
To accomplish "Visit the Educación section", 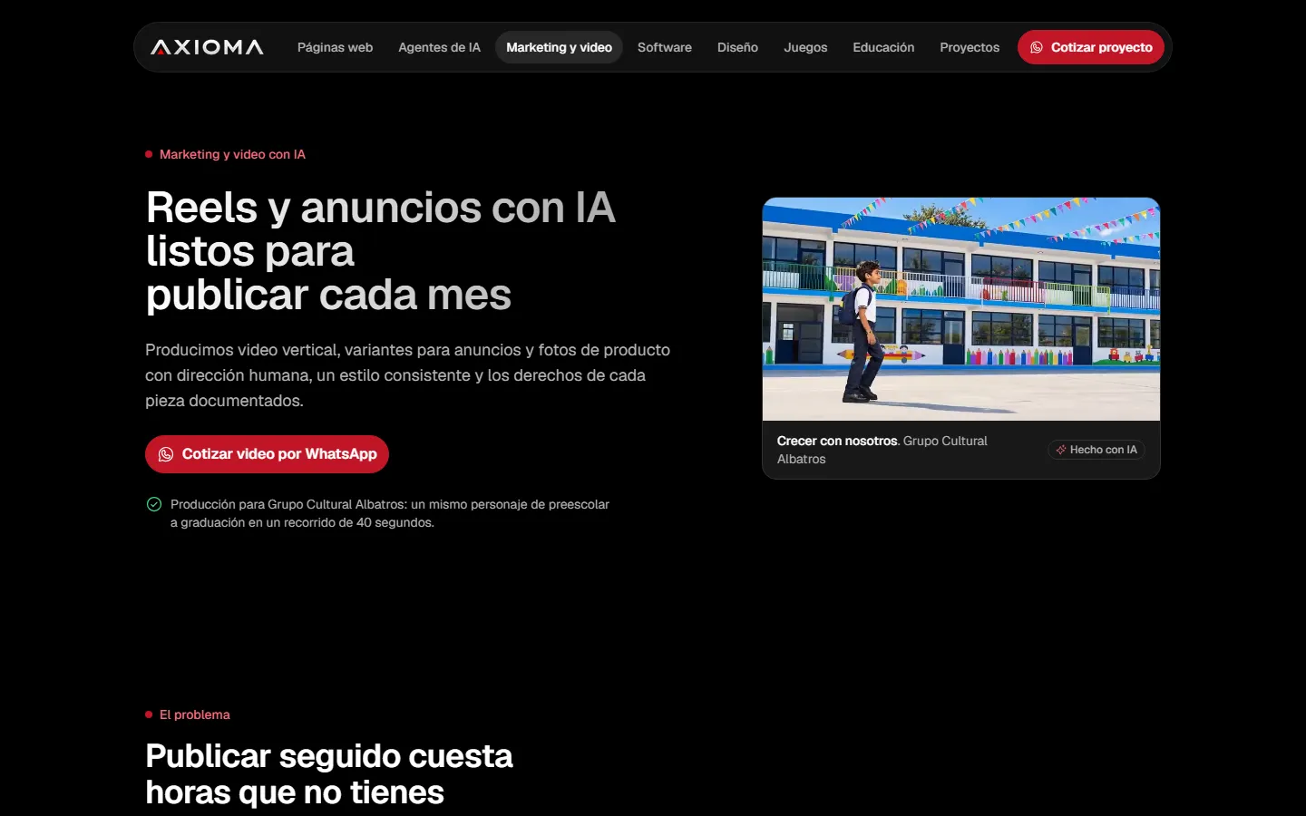I will pos(883,47).
